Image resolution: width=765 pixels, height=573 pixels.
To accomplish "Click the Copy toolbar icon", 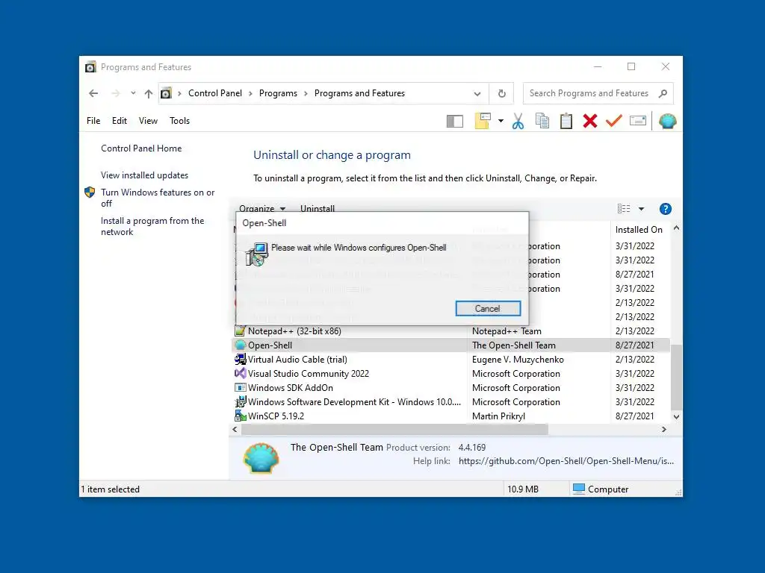I will 542,121.
